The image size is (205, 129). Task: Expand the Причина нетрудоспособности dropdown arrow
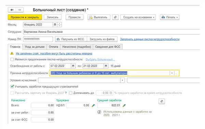[x=172, y=73]
